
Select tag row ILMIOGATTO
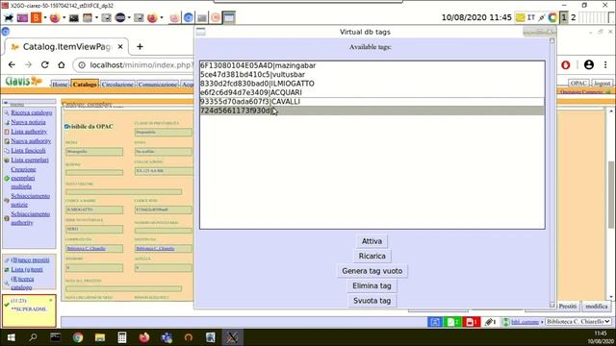(x=372, y=84)
